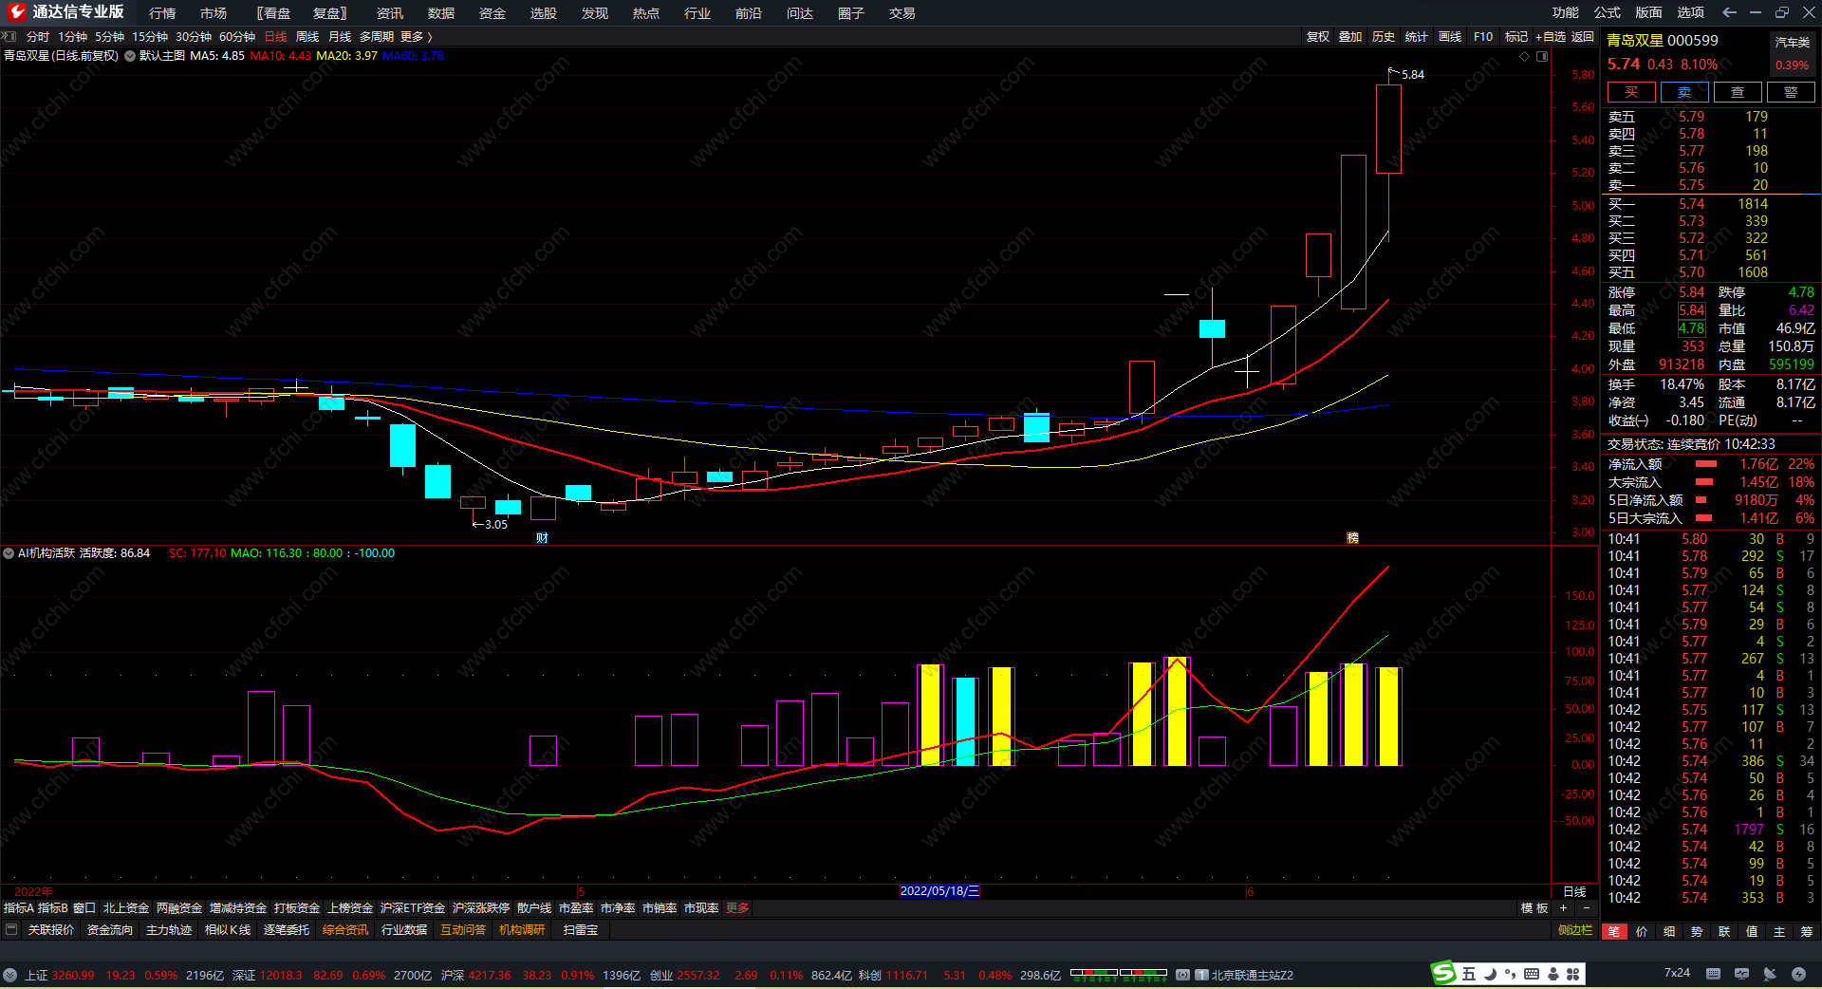Click the diamond icon above the price axis

tap(1525, 56)
